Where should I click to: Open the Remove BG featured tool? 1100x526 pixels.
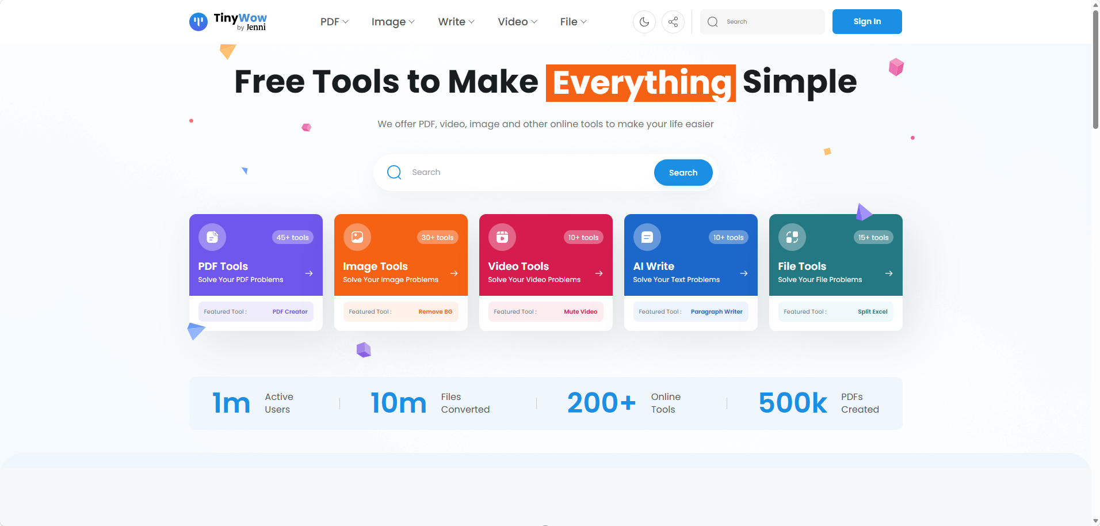point(435,312)
